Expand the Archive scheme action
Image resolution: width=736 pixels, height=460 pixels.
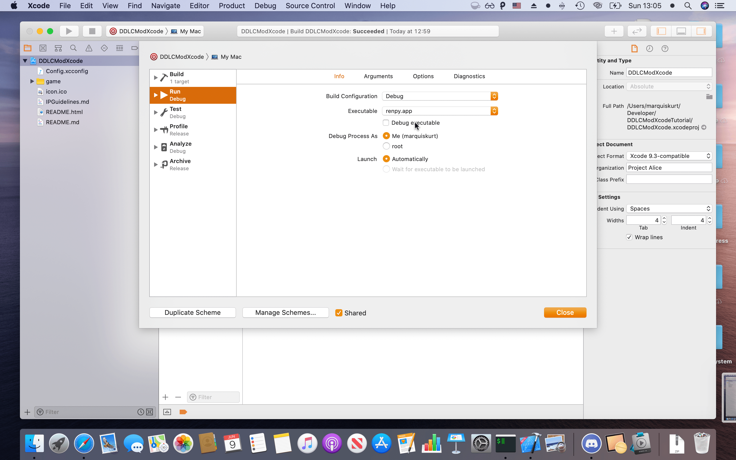[x=155, y=165]
